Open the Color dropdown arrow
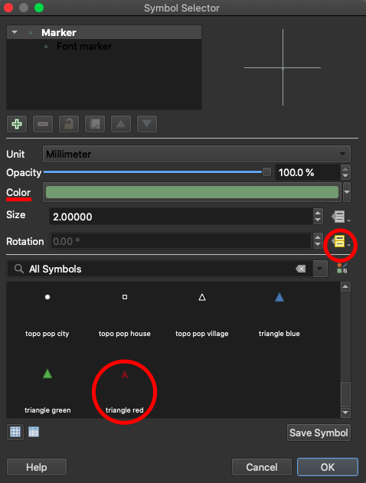 pos(347,192)
